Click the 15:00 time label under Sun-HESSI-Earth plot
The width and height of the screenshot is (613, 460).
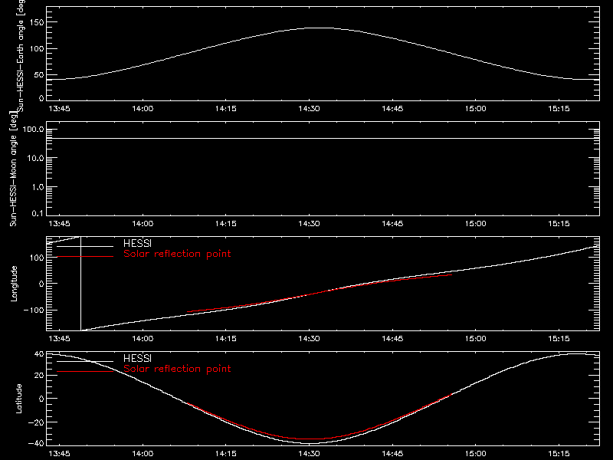click(x=475, y=108)
